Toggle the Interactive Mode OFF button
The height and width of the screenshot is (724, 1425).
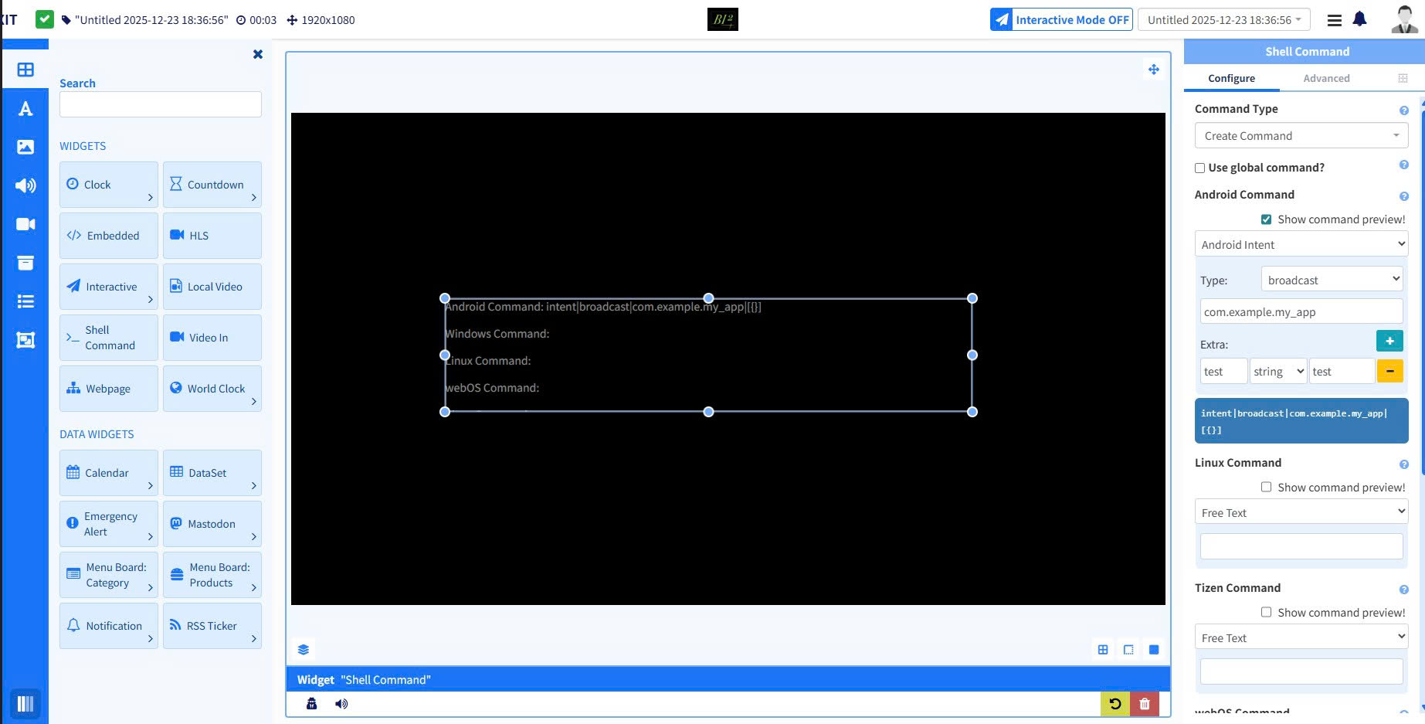click(1061, 20)
